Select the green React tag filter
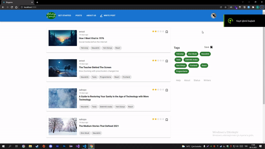Screen dimensions: 265x149 pyautogui.click(x=204, y=65)
